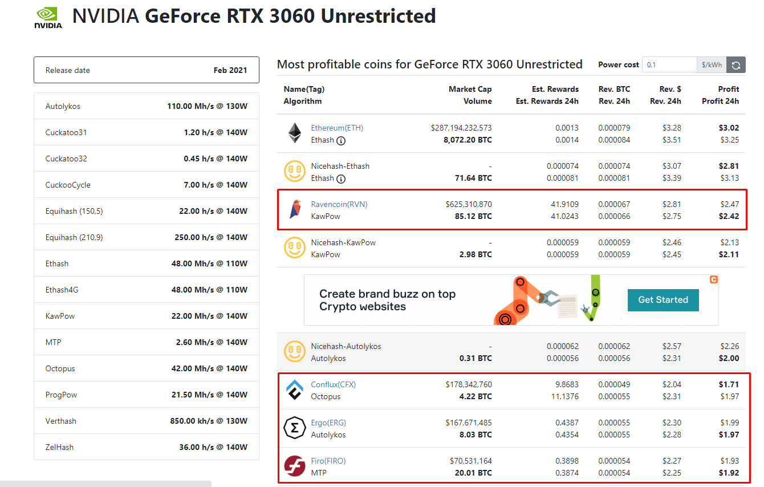Click the Ethereum coin logo
764x487 pixels.
295,133
